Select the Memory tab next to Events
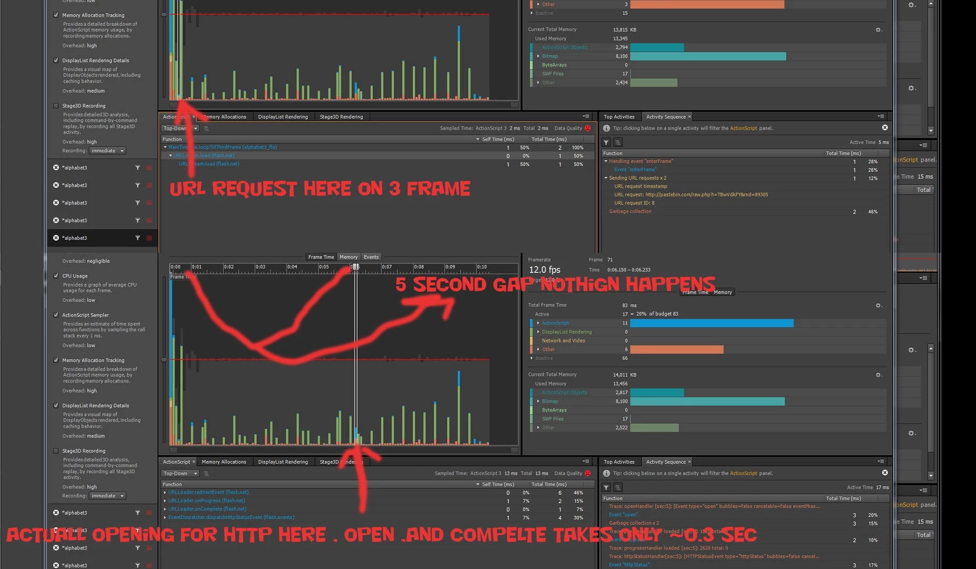 (349, 257)
